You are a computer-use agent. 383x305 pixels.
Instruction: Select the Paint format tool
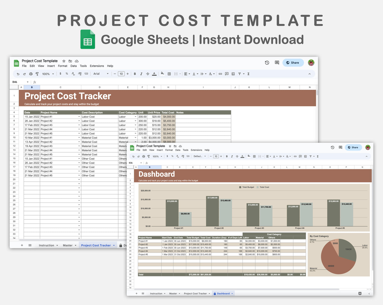coord(37,74)
